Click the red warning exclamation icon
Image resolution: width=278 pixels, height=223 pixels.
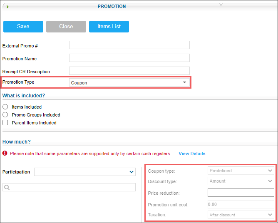point(5,153)
